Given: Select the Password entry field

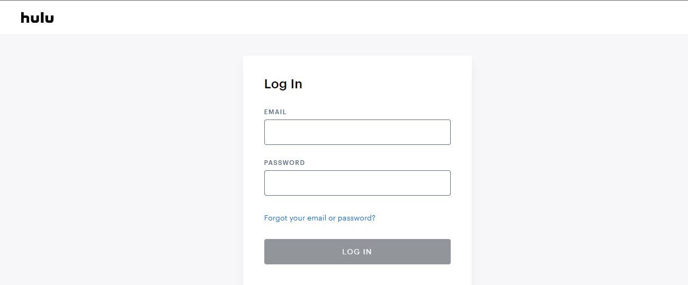Looking at the screenshot, I should coord(357,183).
